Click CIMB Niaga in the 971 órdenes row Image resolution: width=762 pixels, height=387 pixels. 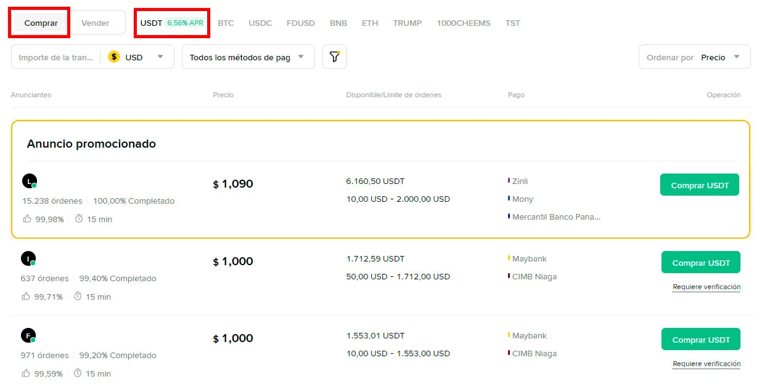tap(535, 353)
